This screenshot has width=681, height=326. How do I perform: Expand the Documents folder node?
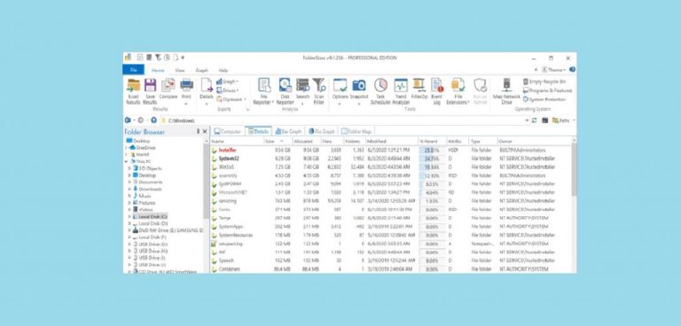(129, 182)
